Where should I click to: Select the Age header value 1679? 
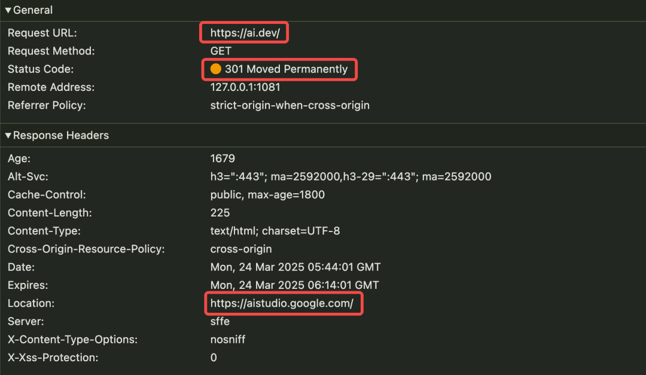click(221, 158)
